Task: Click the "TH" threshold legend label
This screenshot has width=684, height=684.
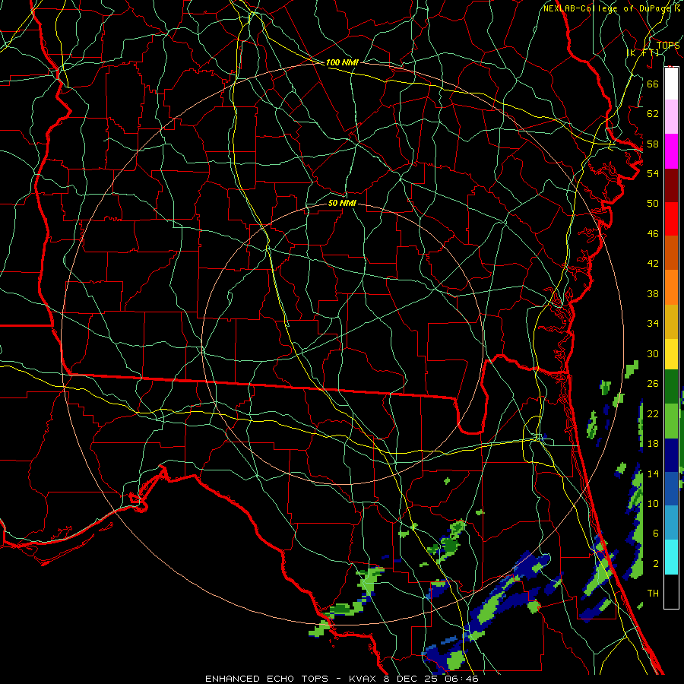Action: click(x=653, y=594)
